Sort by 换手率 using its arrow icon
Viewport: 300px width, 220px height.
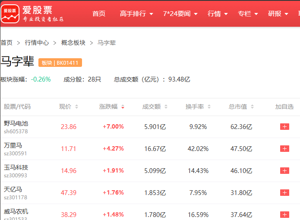[x=209, y=107]
